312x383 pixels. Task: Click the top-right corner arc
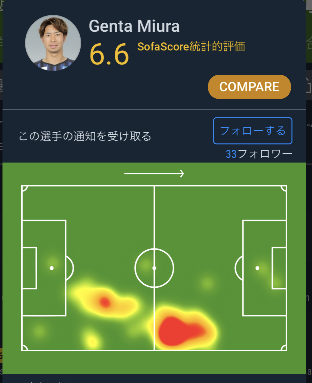click(x=284, y=188)
